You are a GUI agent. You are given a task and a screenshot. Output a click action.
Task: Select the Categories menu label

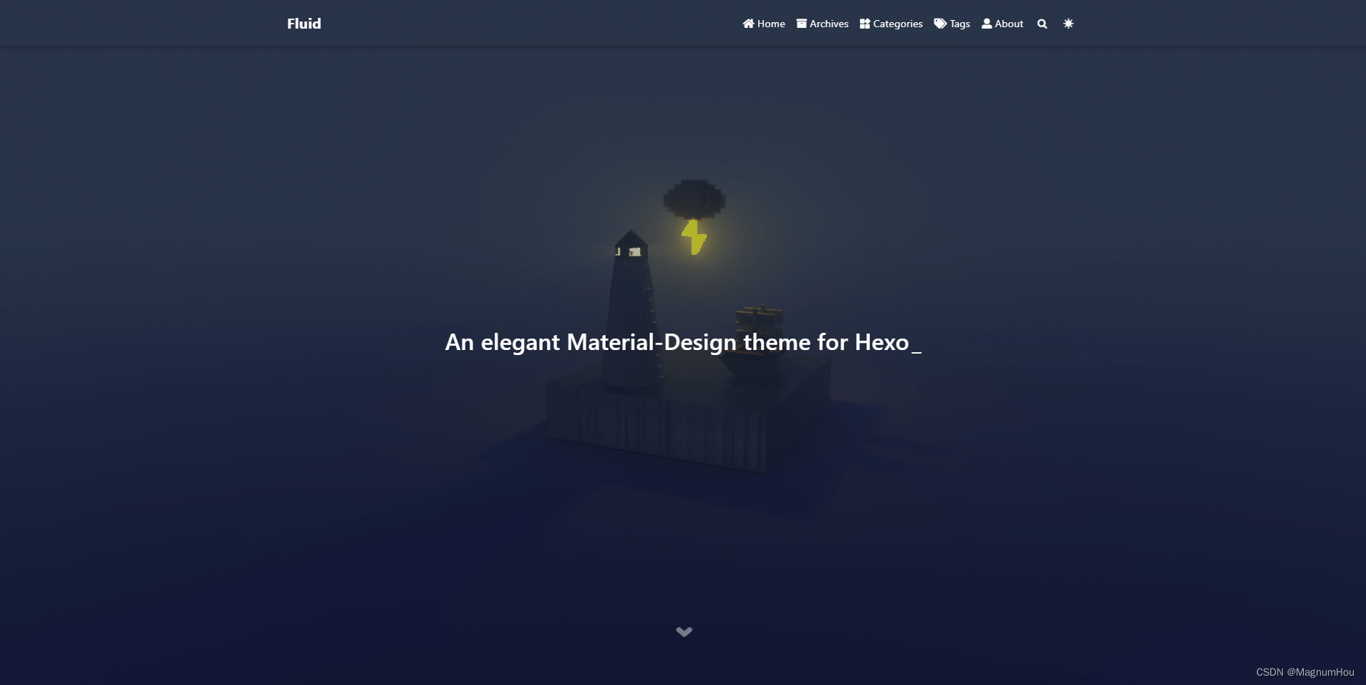[x=898, y=24]
